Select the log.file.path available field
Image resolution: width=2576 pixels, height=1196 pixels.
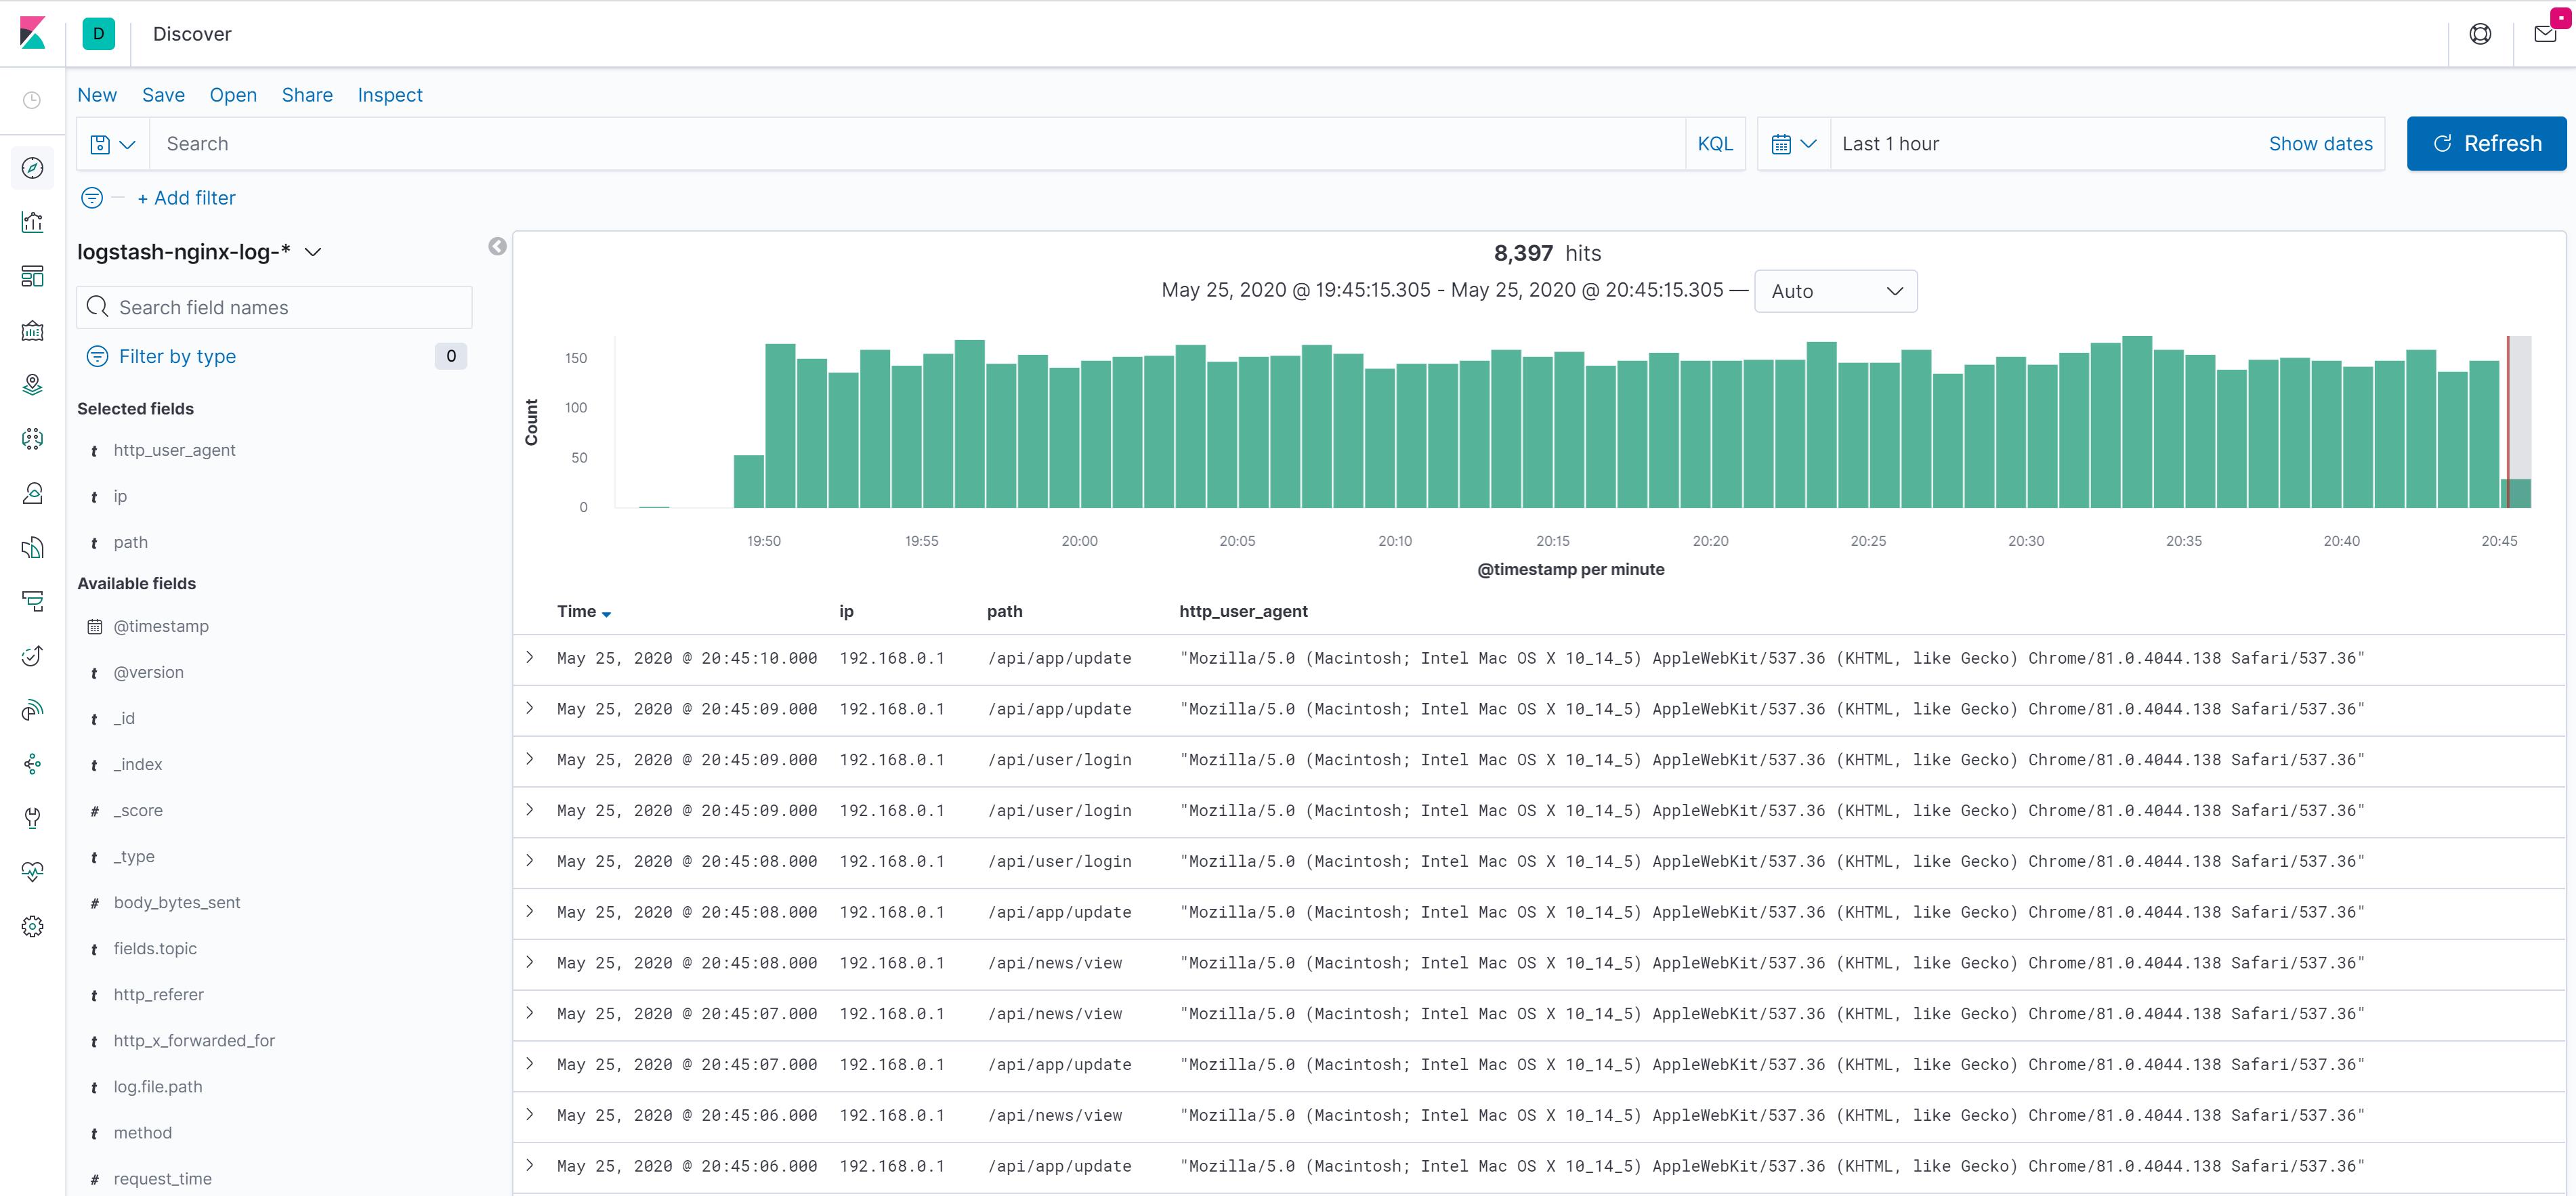point(157,1086)
